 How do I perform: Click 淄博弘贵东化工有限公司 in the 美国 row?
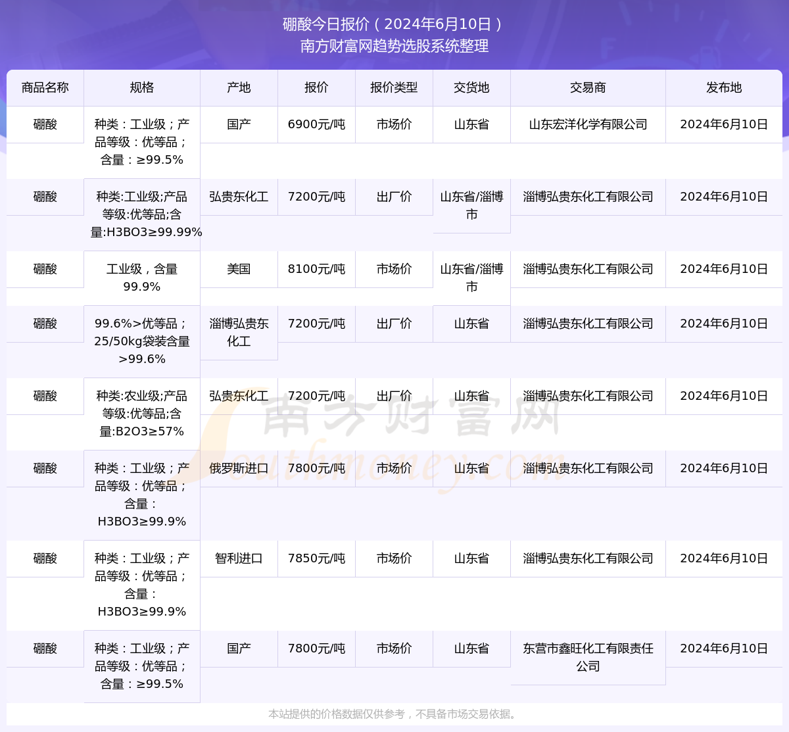click(588, 269)
